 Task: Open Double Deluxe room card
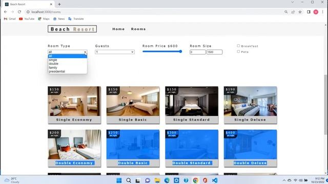251,148
